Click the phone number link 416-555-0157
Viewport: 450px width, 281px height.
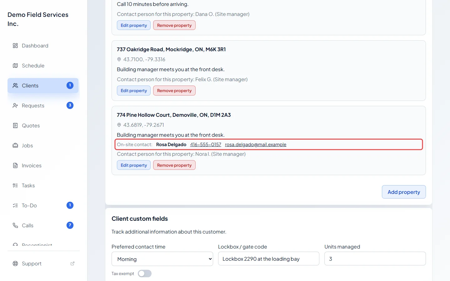(206, 145)
